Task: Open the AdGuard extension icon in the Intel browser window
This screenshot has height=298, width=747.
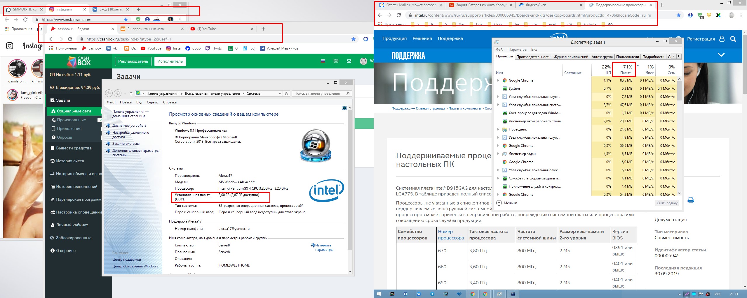Action: click(700, 15)
